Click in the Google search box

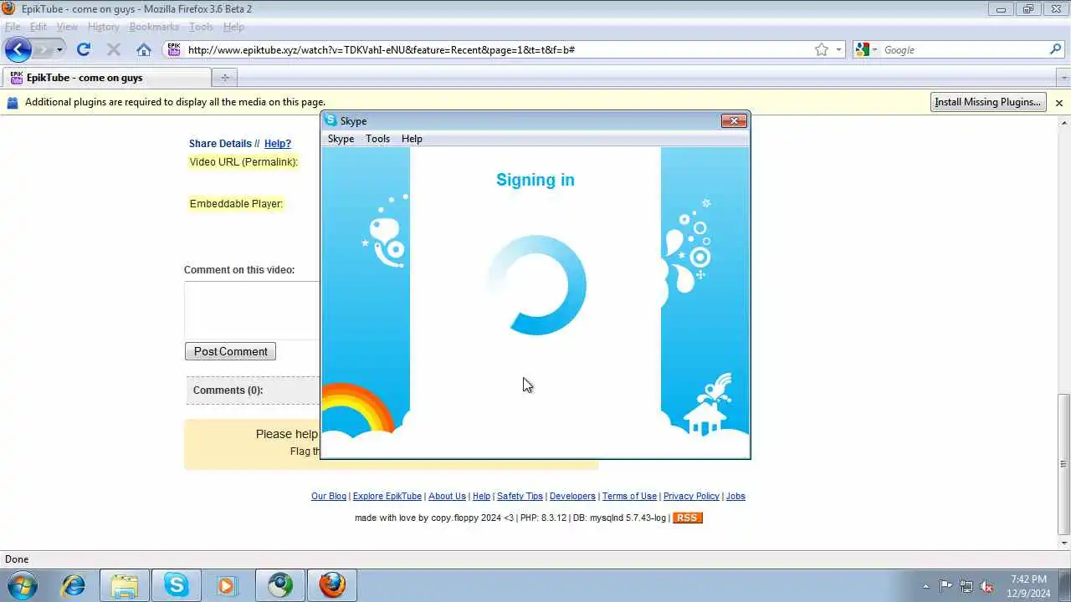point(962,49)
